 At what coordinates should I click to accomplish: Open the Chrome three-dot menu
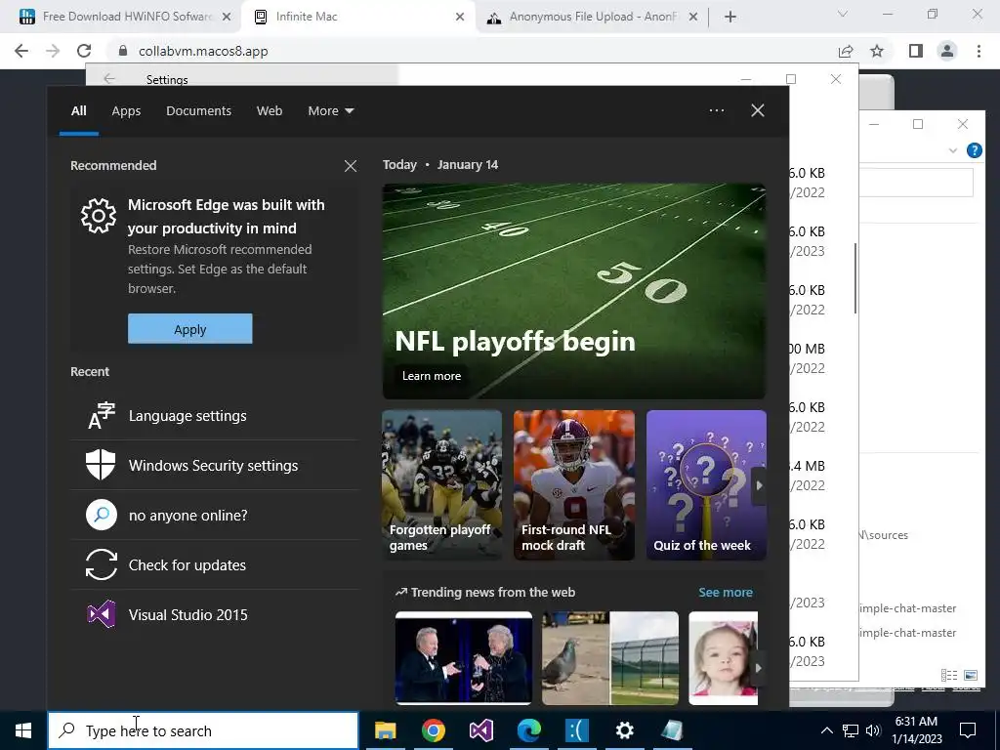coord(979,51)
